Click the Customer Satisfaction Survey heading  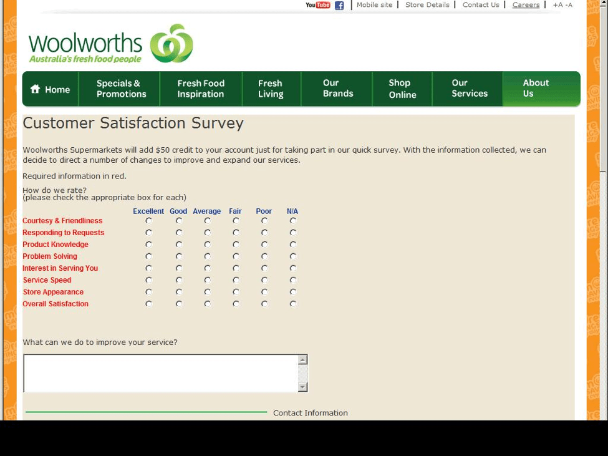[x=133, y=123]
